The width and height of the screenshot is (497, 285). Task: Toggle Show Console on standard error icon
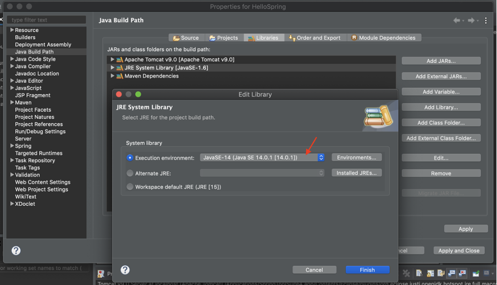tap(462, 273)
